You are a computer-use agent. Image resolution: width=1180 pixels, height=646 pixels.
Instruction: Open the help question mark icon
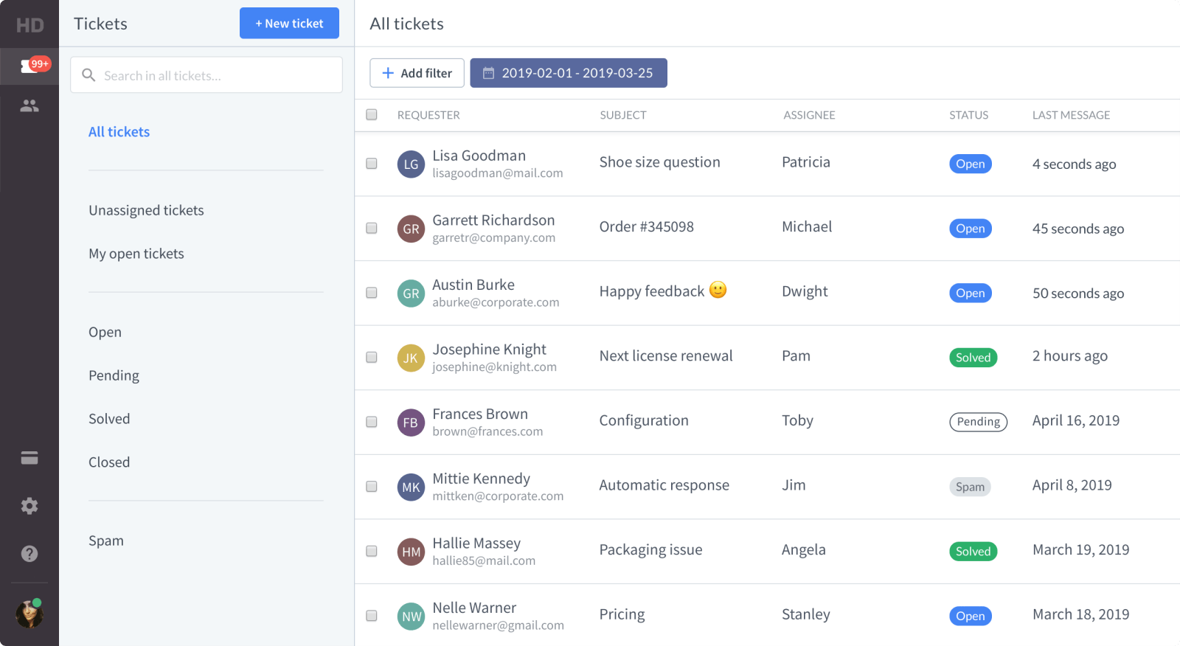click(29, 554)
